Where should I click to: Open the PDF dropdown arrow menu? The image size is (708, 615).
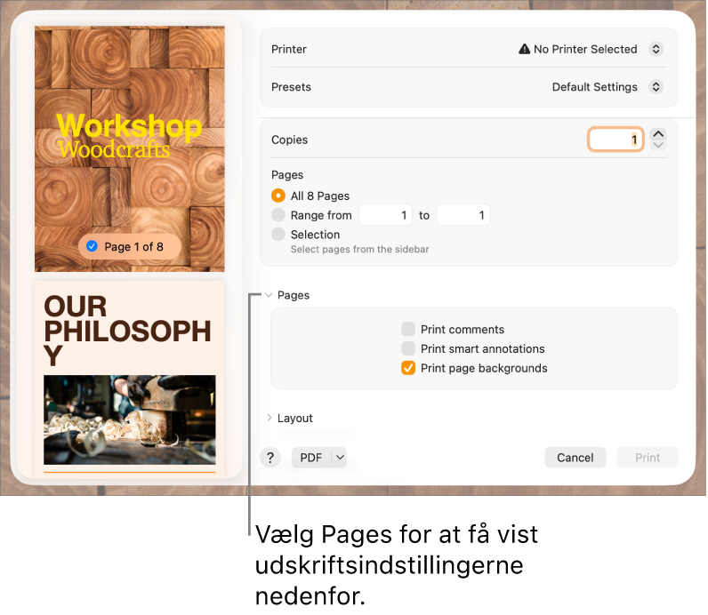340,458
